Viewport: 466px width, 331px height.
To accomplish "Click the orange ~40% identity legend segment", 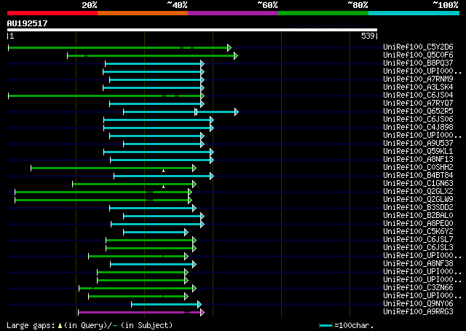I will (x=143, y=13).
